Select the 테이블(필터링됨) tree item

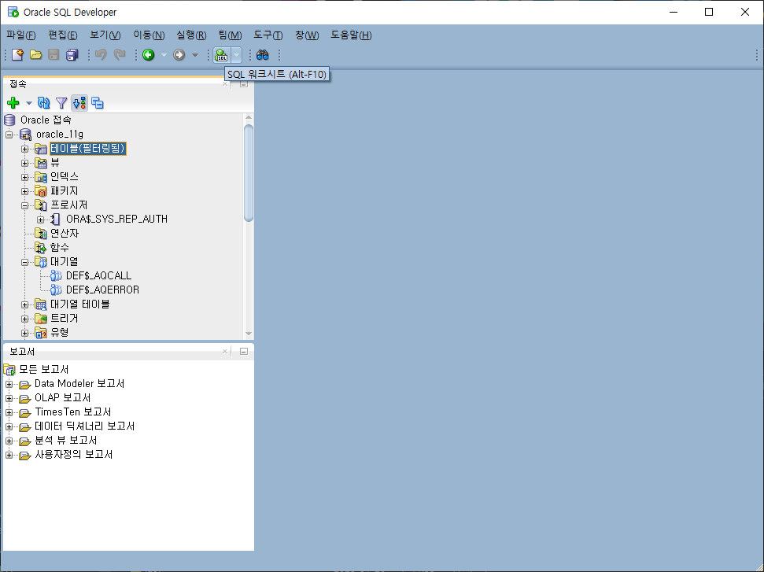(x=87, y=149)
